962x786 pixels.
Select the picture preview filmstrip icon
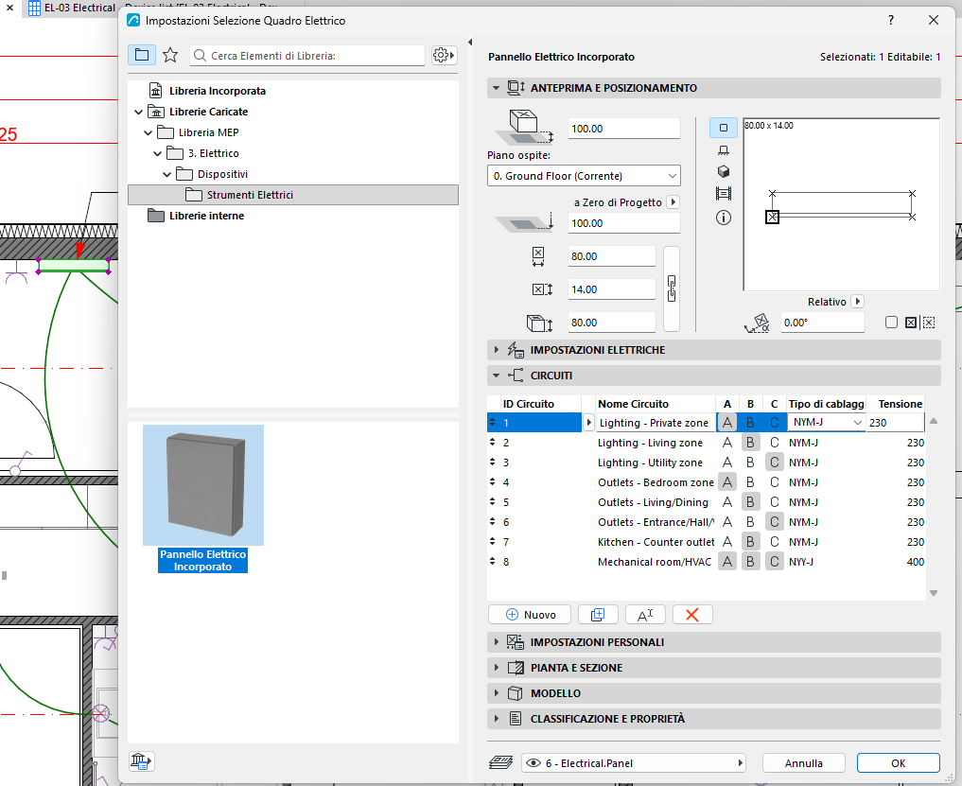point(724,194)
